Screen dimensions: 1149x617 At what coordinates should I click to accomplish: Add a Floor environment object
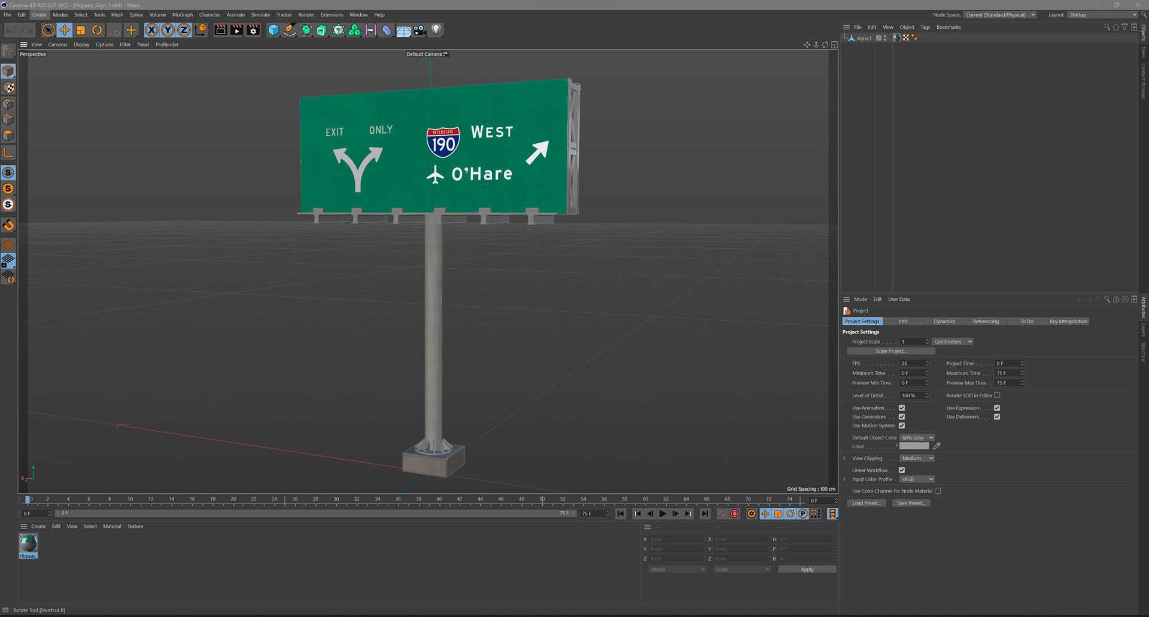coord(403,30)
